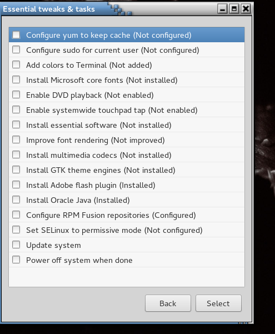Check Install multimedia codecs option
The image size is (275, 334).
(16, 154)
